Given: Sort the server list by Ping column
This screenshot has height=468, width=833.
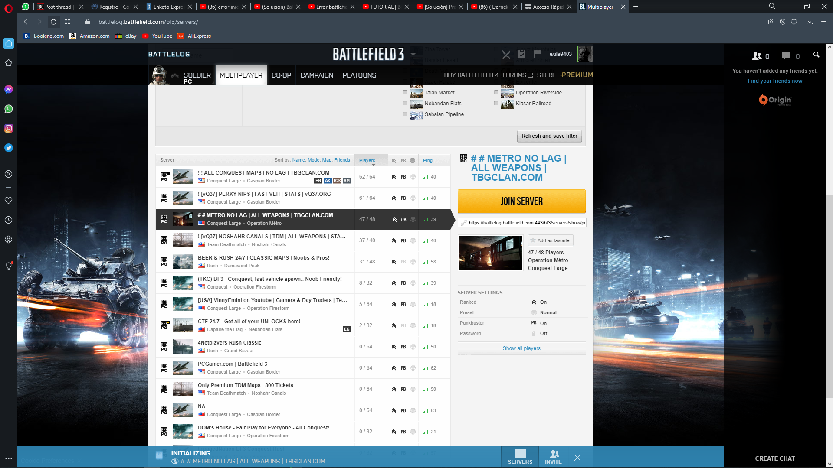Looking at the screenshot, I should [x=428, y=160].
